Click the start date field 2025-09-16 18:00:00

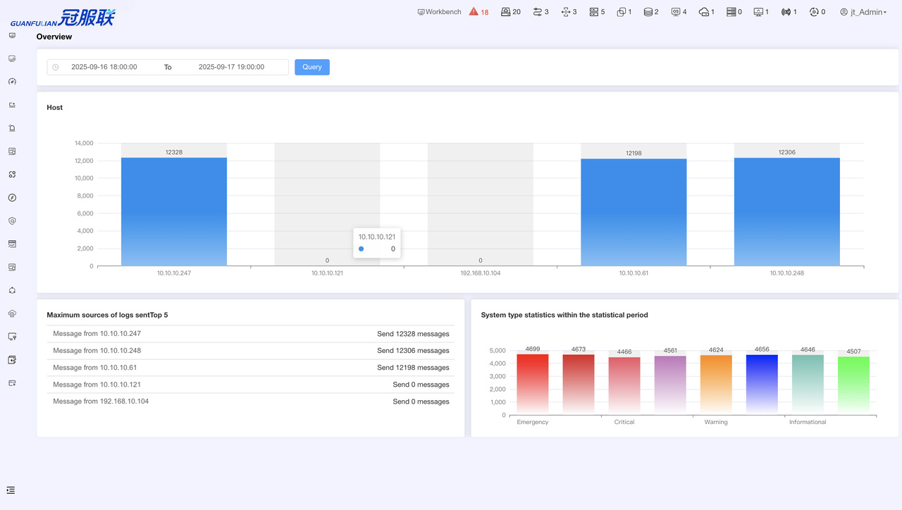(104, 68)
